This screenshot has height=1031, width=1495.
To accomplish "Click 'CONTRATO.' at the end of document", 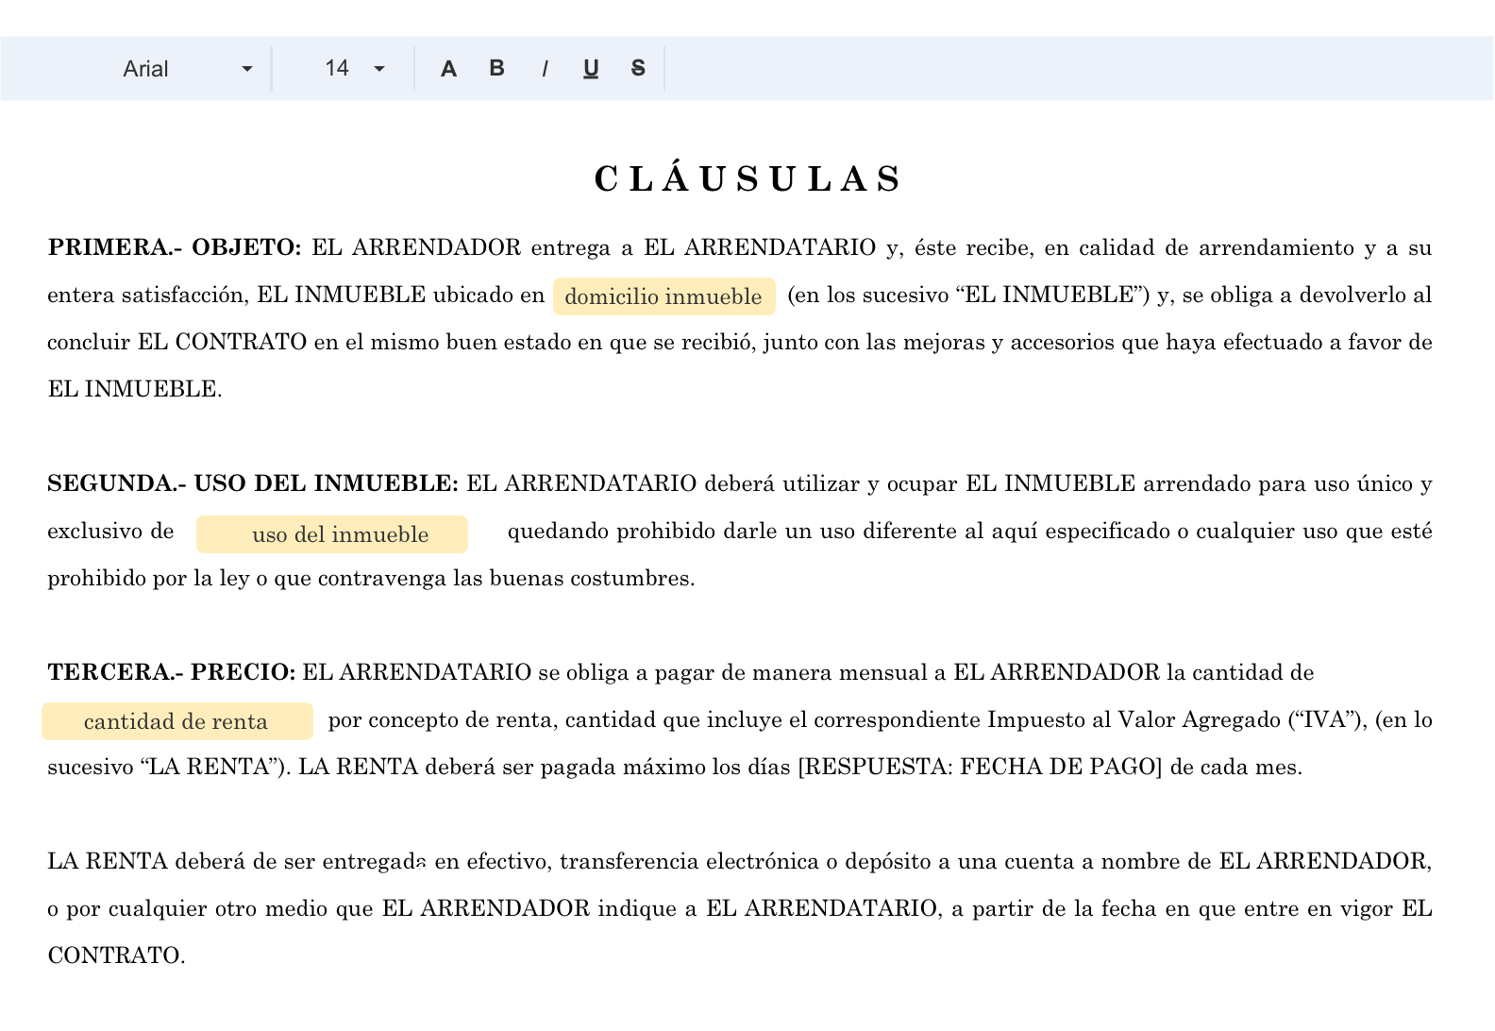I will (116, 956).
